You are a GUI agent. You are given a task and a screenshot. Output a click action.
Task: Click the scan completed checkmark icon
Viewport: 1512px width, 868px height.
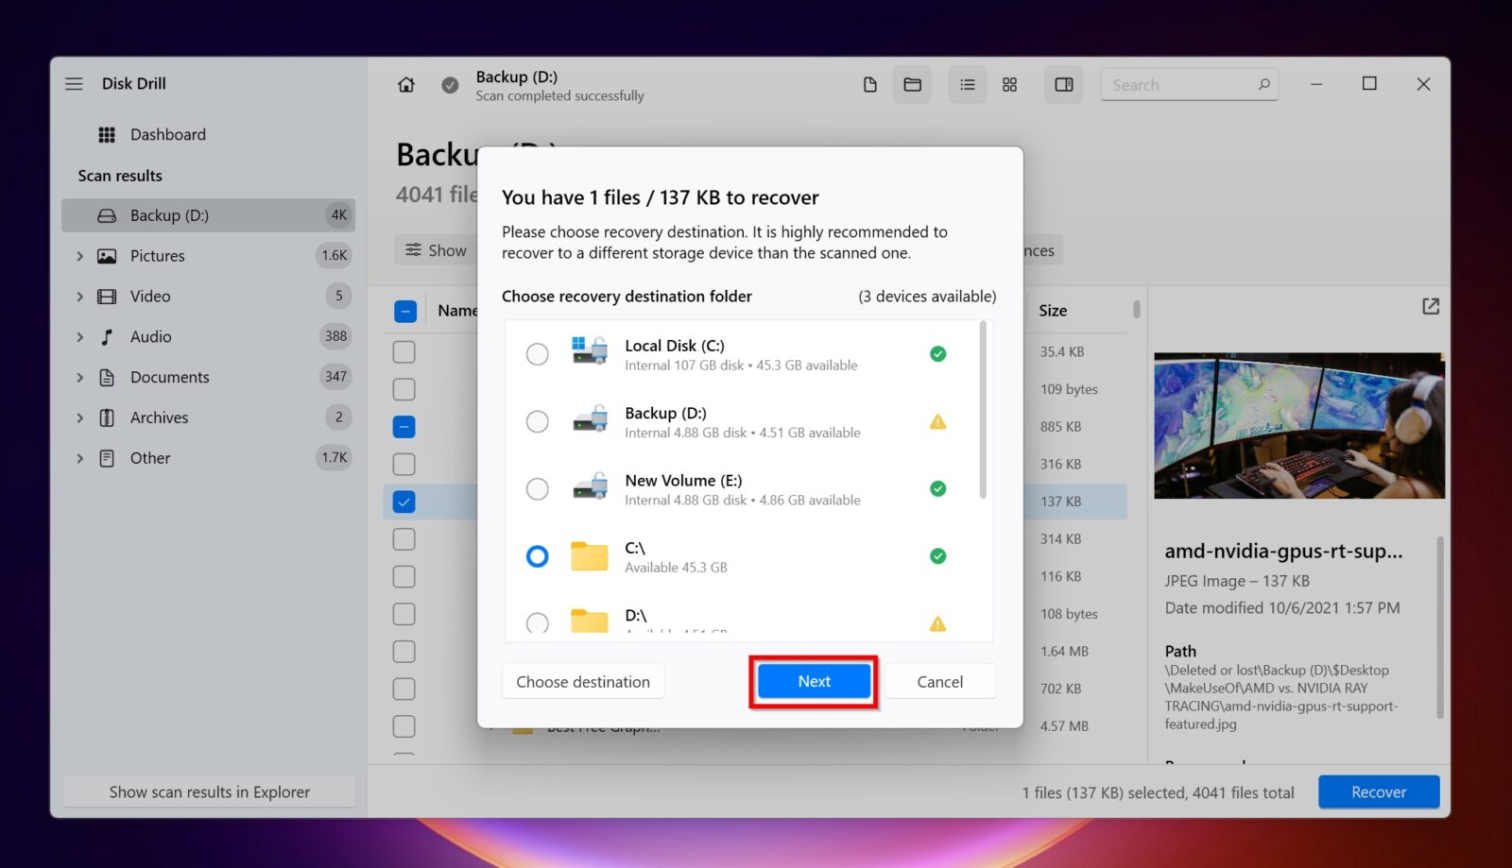click(451, 85)
